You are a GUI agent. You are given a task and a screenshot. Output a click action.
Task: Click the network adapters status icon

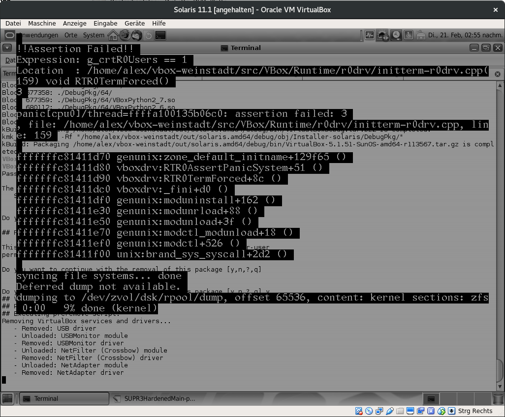pos(379,411)
